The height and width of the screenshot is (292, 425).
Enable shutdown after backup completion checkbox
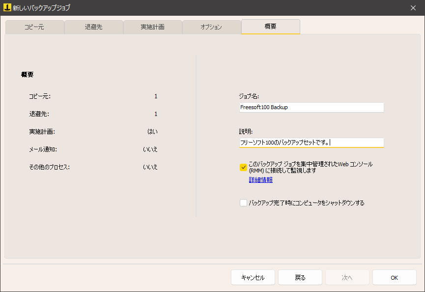pos(243,203)
